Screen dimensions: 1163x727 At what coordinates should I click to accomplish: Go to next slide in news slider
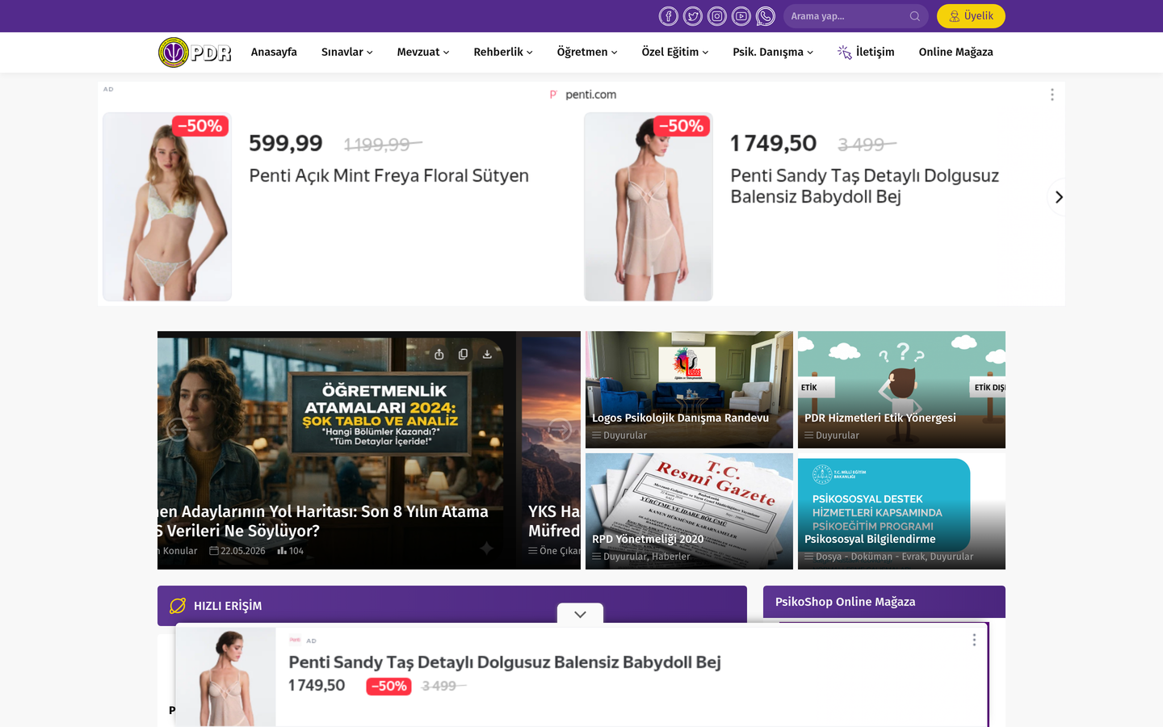tap(560, 430)
